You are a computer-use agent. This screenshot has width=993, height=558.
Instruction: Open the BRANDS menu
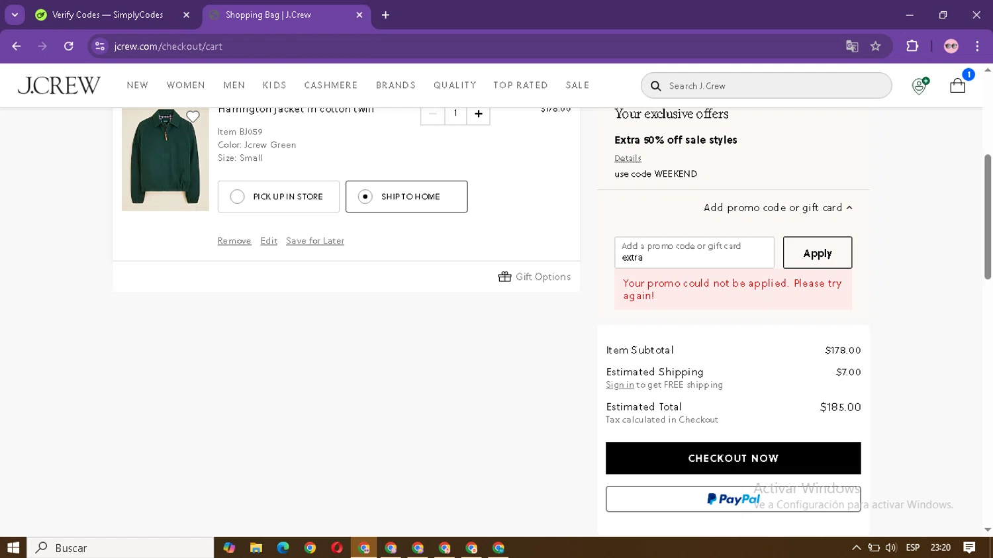pos(396,85)
